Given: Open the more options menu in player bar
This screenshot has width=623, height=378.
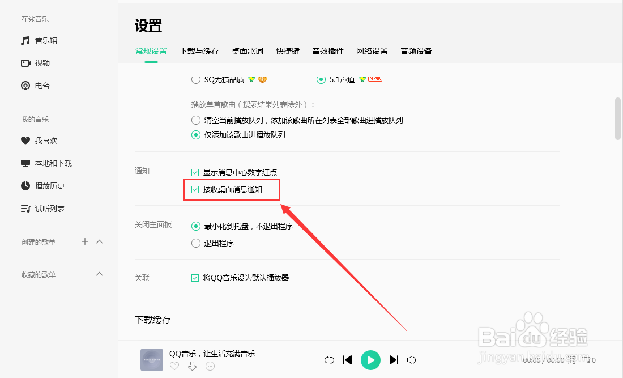Looking at the screenshot, I should tap(210, 366).
